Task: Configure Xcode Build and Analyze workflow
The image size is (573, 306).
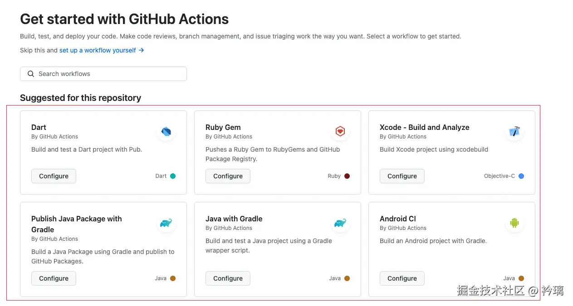Action: [402, 176]
